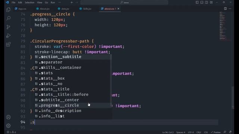Place cursor on line 94 after .s
This screenshot has width=239, height=134.
click(35, 122)
